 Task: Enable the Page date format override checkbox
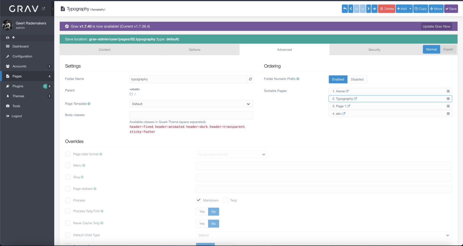[x=68, y=154]
